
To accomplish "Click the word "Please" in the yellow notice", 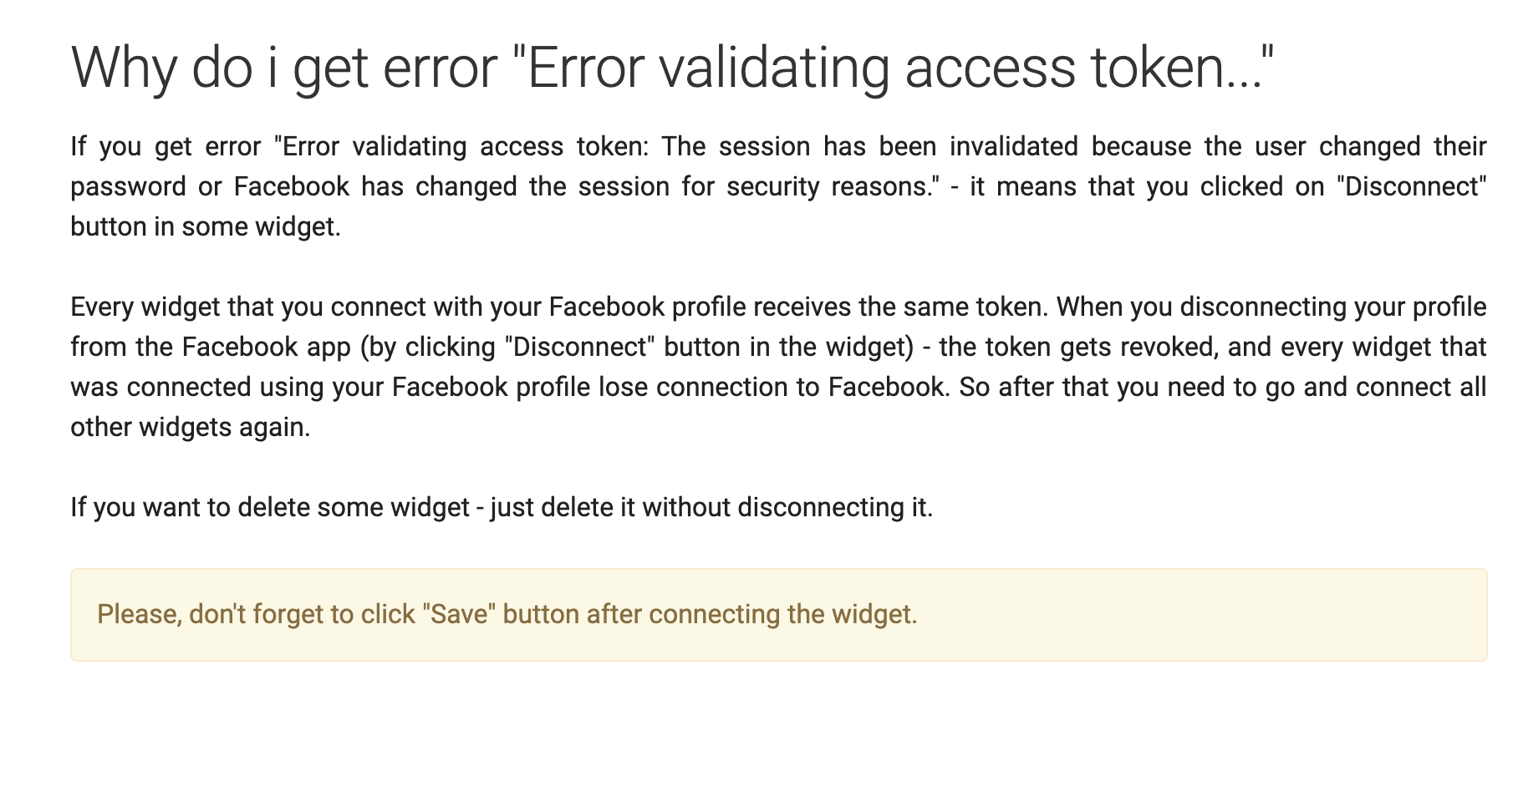I will [x=138, y=615].
